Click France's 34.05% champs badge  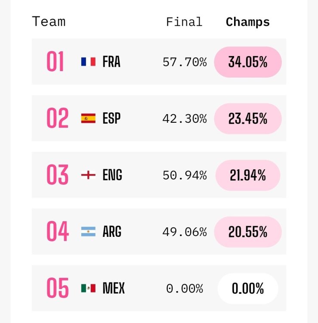[x=248, y=62]
